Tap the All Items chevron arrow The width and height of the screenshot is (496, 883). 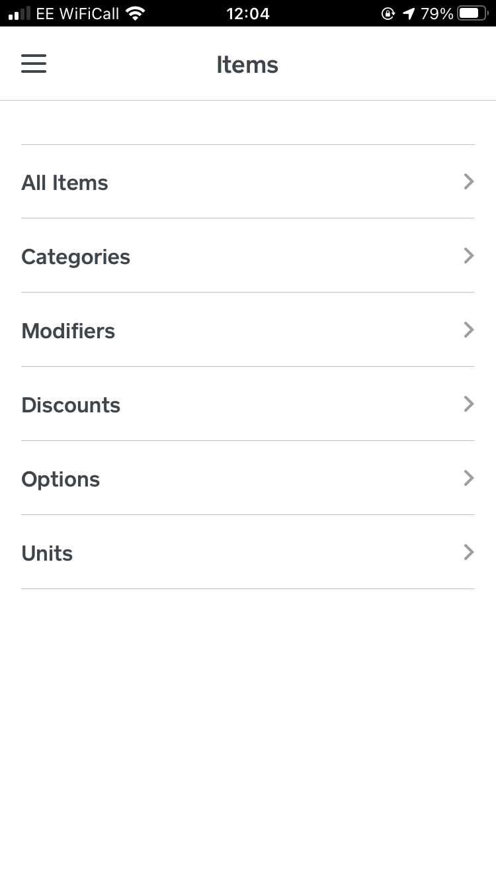(x=469, y=181)
